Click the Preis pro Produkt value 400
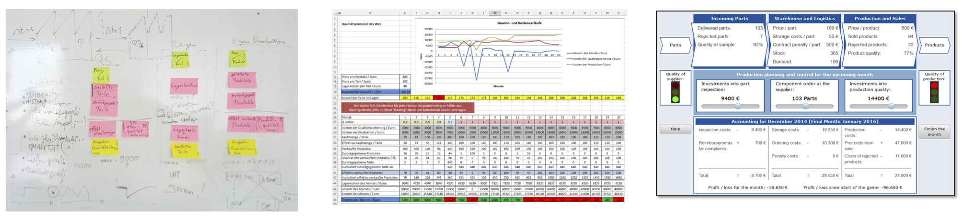 [x=405, y=76]
